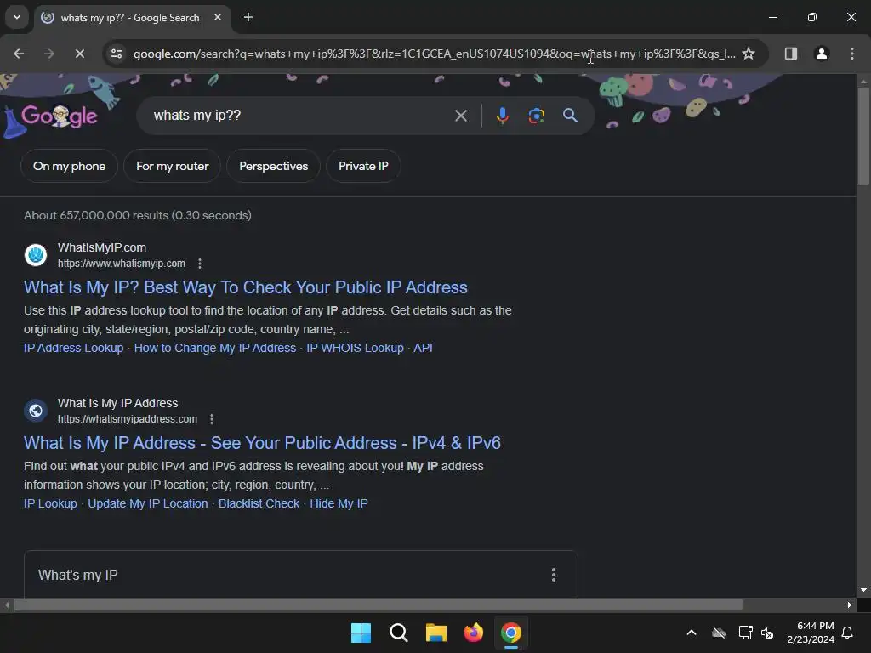
Task: Open the IP Lookup sitelink
Action: [x=50, y=503]
